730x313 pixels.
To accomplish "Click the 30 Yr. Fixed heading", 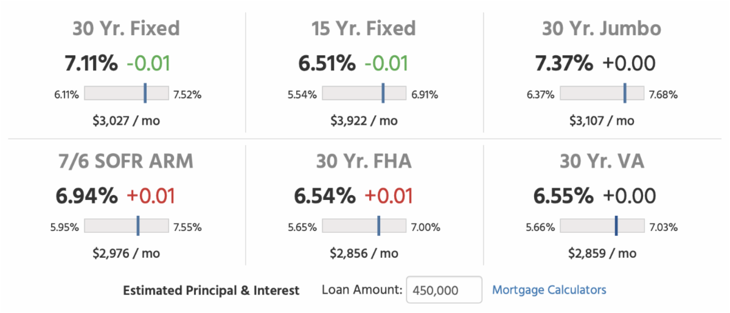I will (126, 29).
